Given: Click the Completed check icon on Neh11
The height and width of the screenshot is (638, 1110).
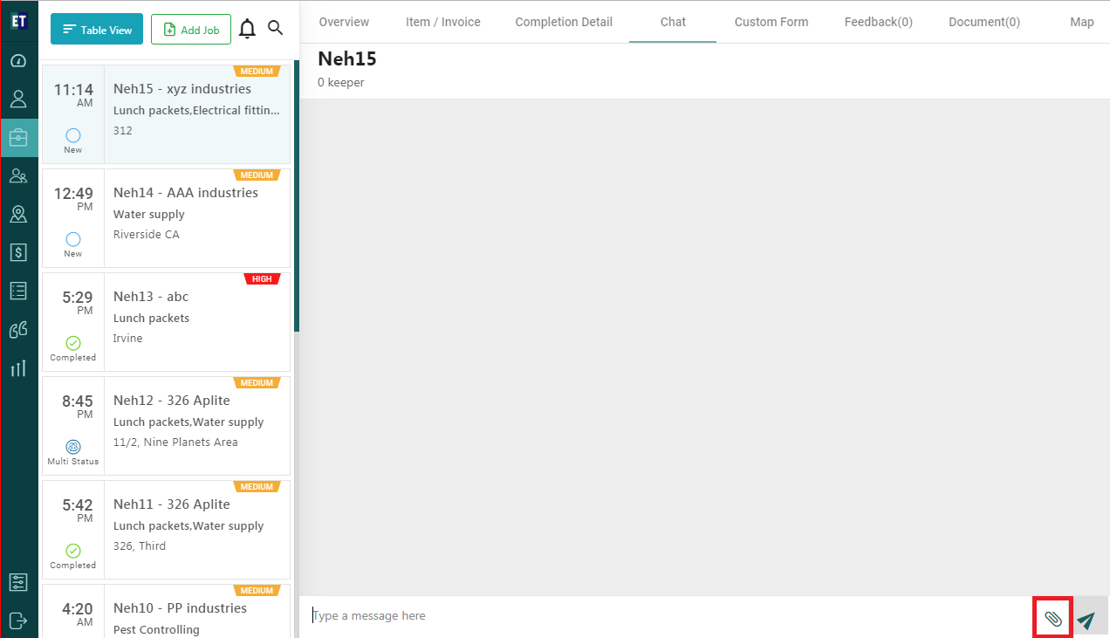Looking at the screenshot, I should pyautogui.click(x=73, y=551).
